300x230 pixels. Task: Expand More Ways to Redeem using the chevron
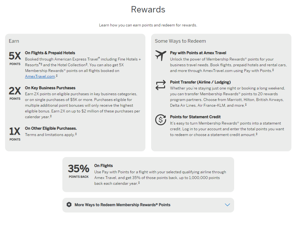tap(227, 205)
